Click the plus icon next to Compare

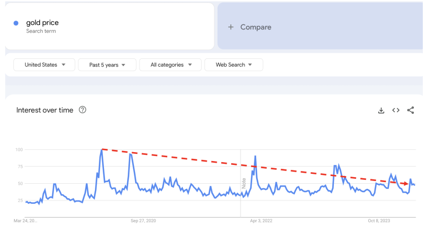231,27
